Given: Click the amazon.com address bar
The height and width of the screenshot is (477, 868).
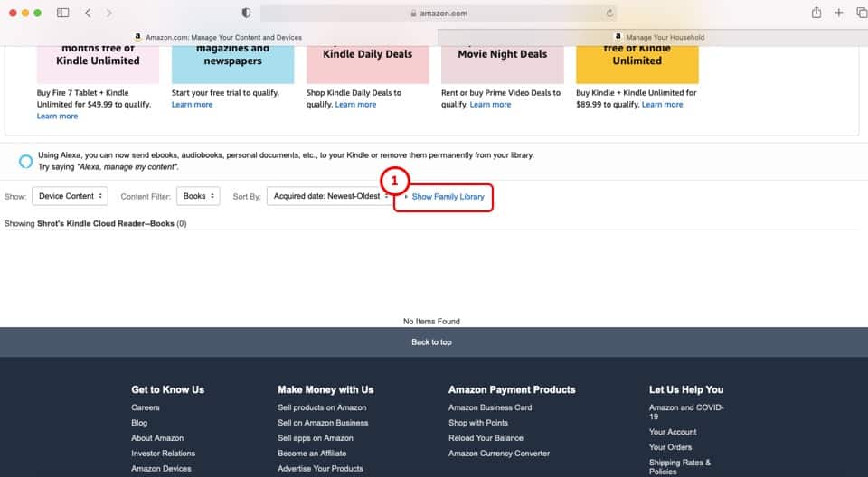Looking at the screenshot, I should click(439, 14).
